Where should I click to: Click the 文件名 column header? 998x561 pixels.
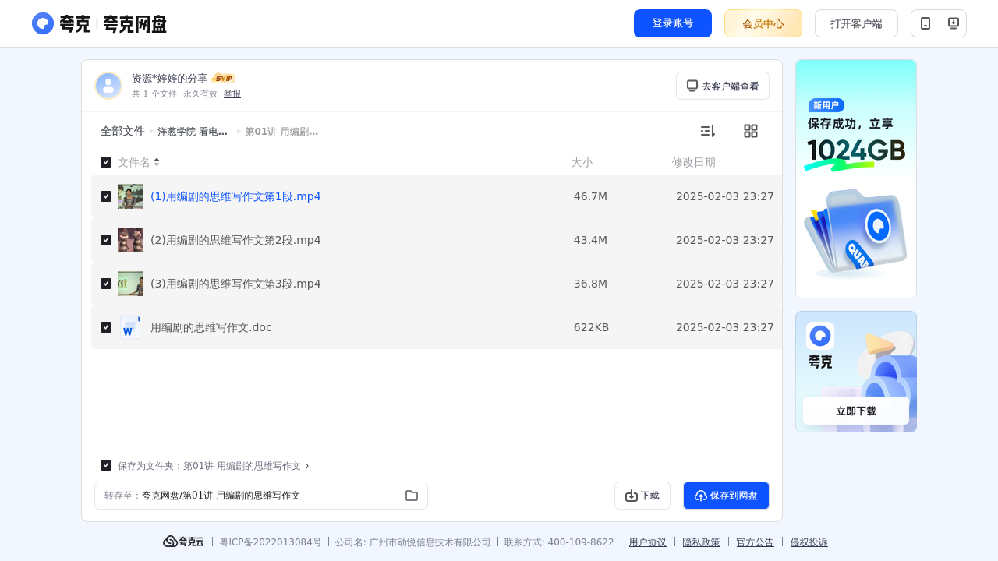tap(134, 162)
